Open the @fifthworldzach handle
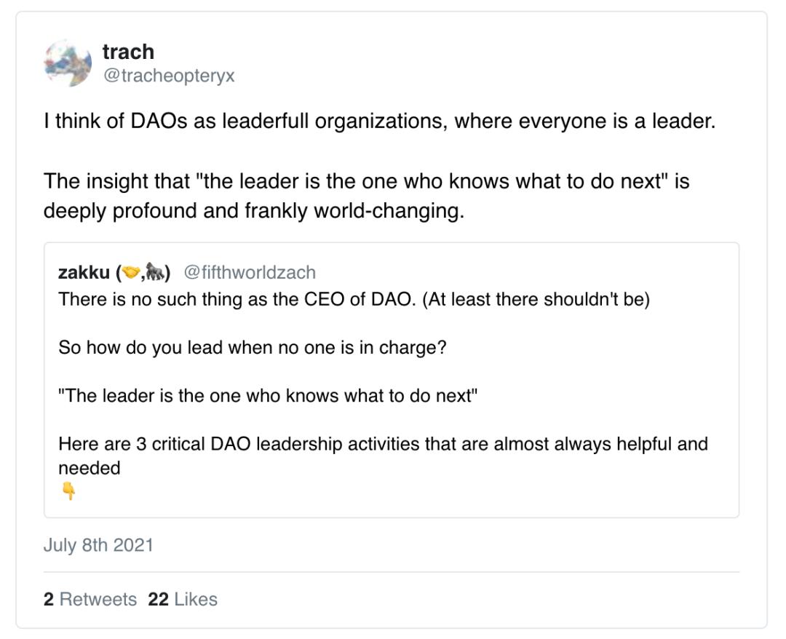 pos(250,272)
